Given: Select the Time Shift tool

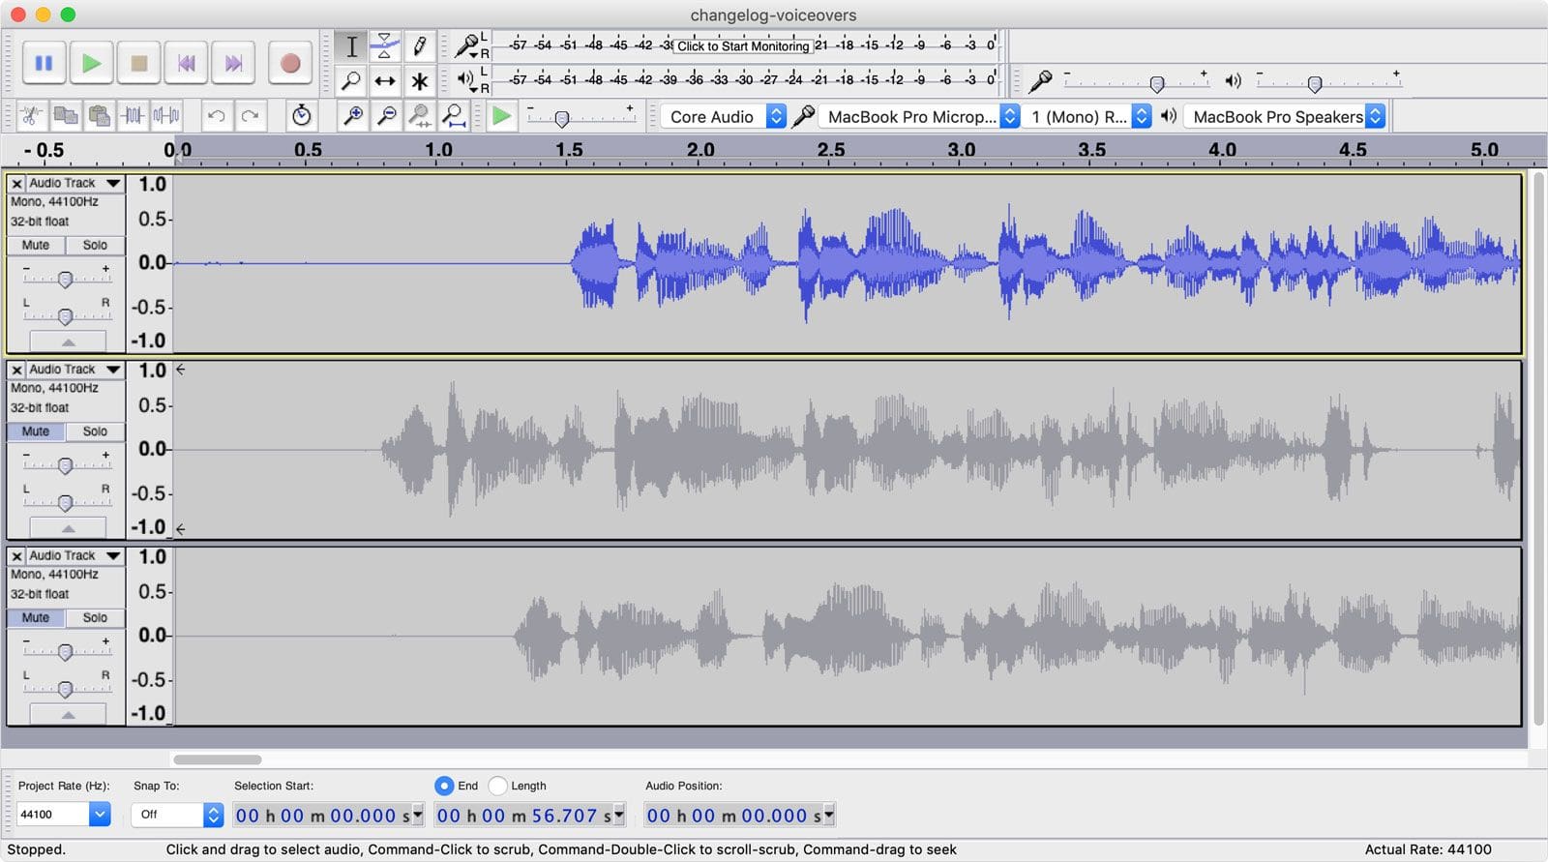Looking at the screenshot, I should (x=384, y=80).
